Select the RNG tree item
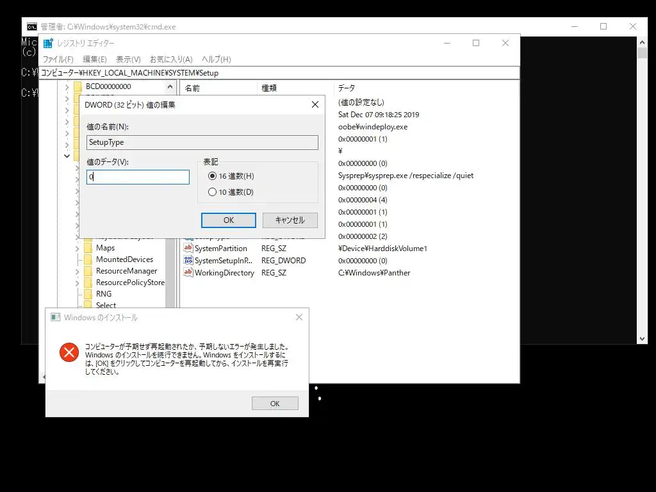 click(x=104, y=293)
